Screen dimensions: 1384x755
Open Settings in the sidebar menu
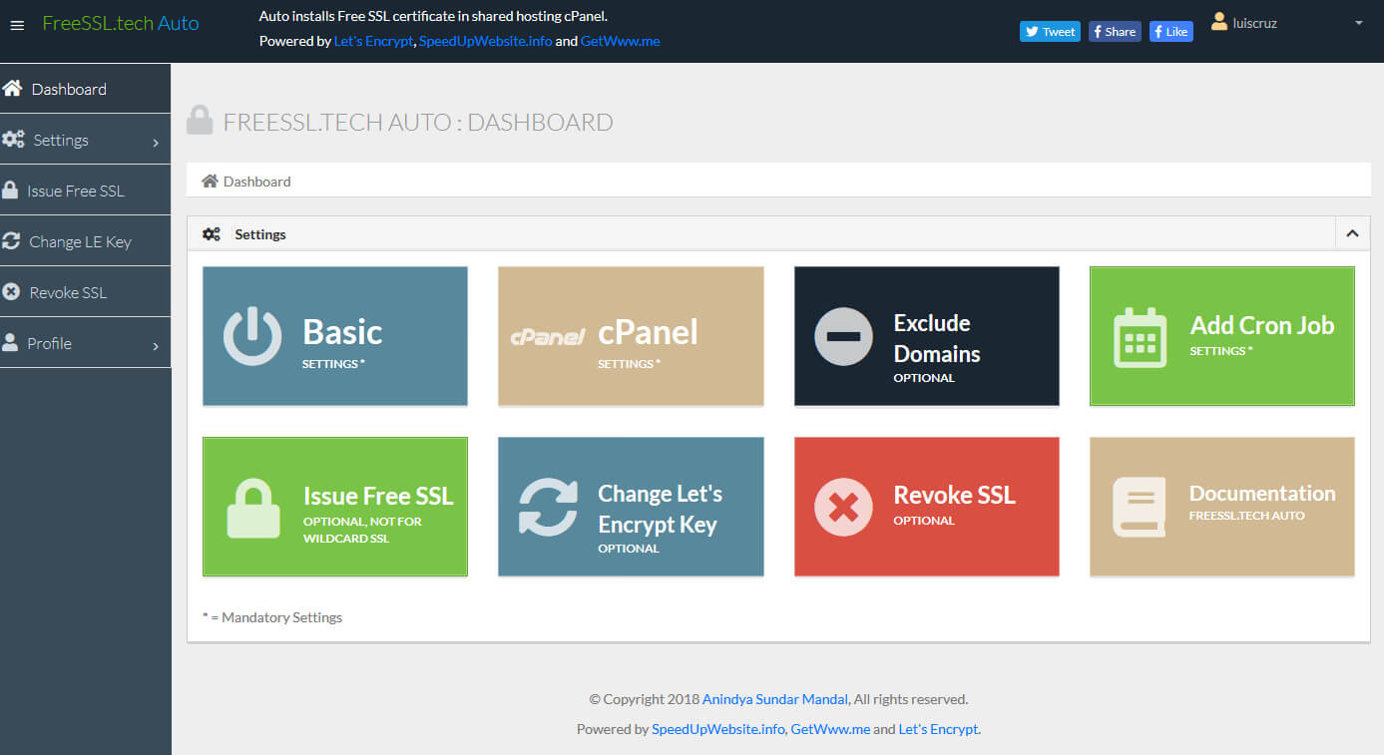tap(85, 140)
